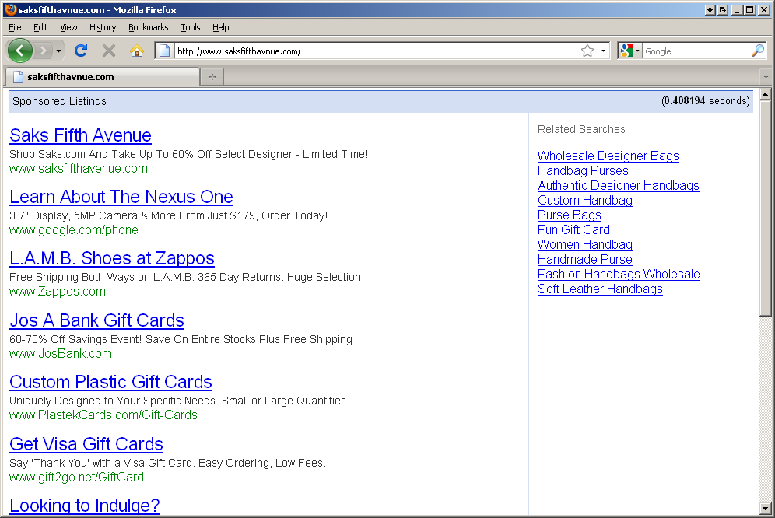Click the vertical scrollbar thumb
The height and width of the screenshot is (518, 775).
766,208
